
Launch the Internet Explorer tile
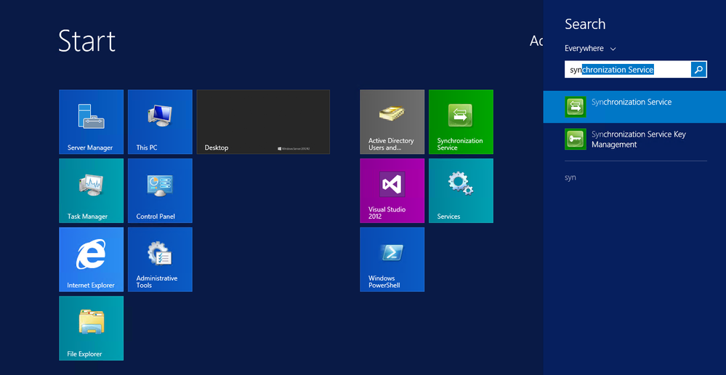point(92,259)
